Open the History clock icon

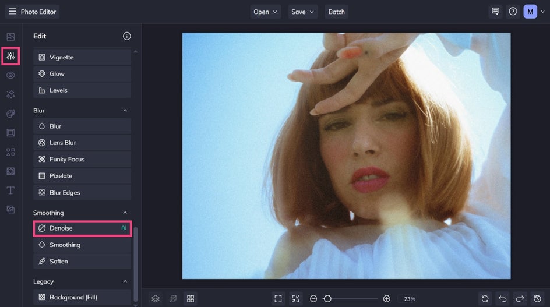[538, 298]
